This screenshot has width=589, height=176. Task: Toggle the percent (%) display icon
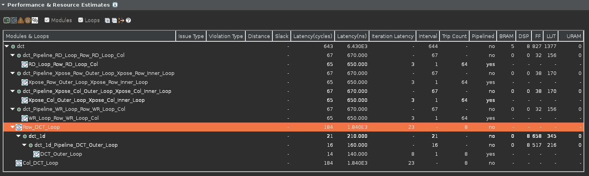(35, 20)
